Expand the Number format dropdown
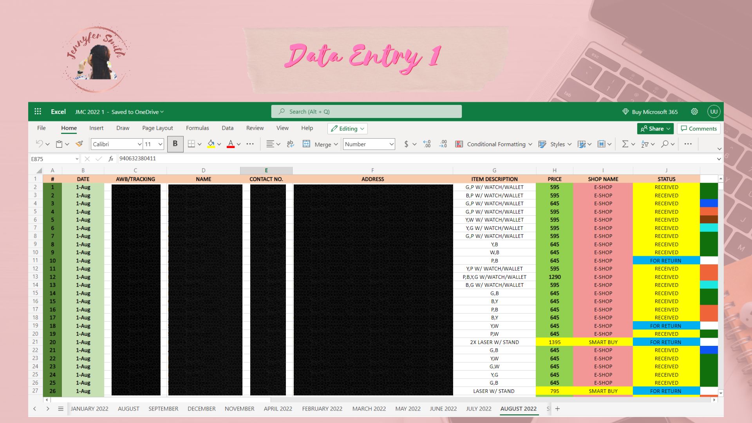 pos(369,144)
